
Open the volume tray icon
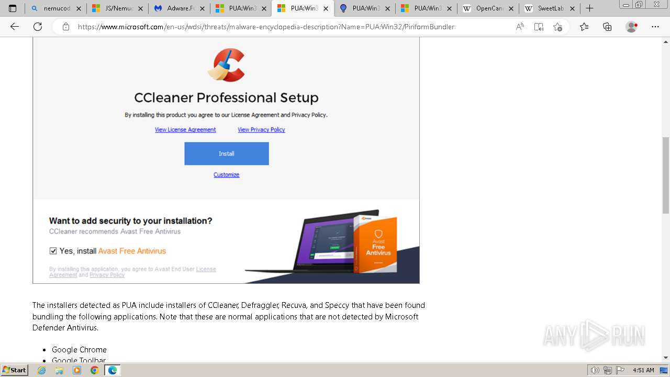tap(595, 370)
